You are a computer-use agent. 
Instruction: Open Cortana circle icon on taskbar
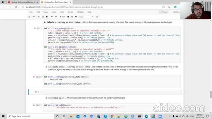(x=57, y=116)
